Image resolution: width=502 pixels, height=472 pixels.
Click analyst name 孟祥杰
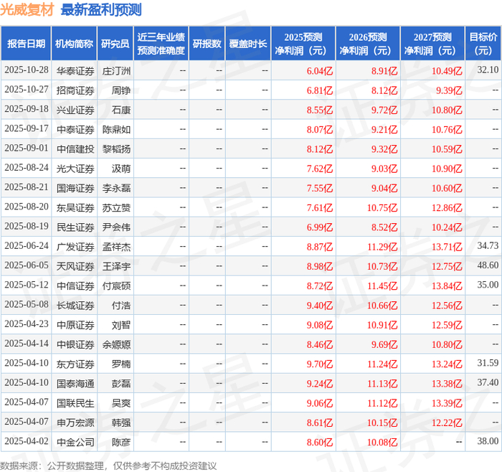point(116,247)
